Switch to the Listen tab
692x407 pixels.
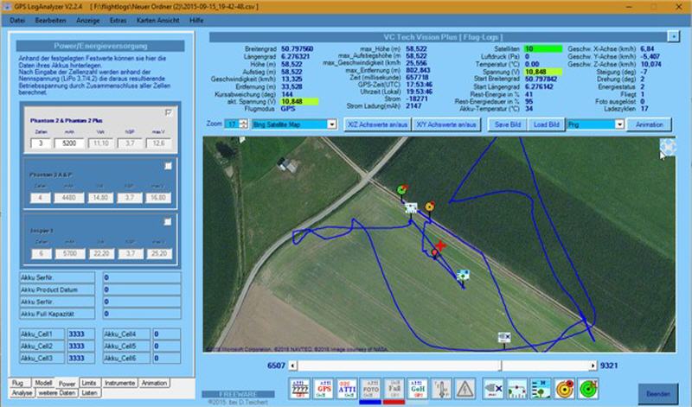(x=90, y=393)
